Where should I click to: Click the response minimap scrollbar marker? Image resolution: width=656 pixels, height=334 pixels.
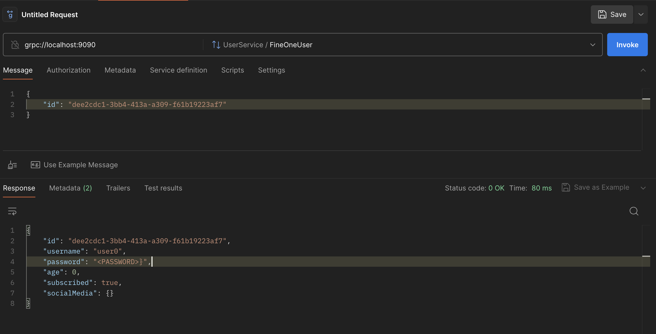coord(646,256)
